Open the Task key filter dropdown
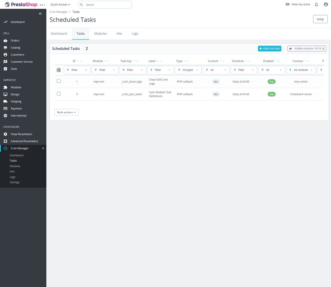The height and width of the screenshot is (287, 331). click(x=133, y=70)
